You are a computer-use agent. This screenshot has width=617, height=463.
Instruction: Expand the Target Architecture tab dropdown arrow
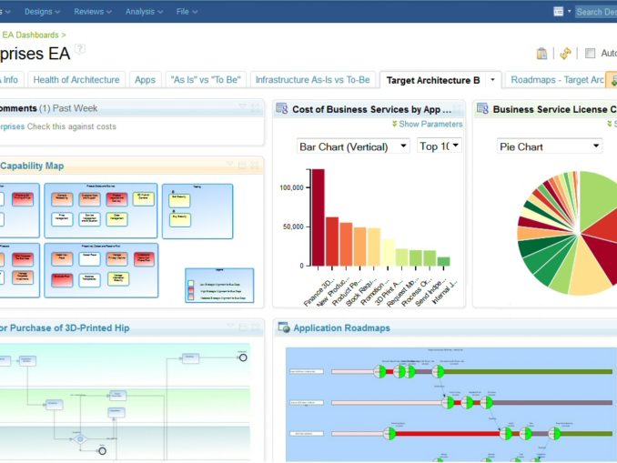[492, 80]
